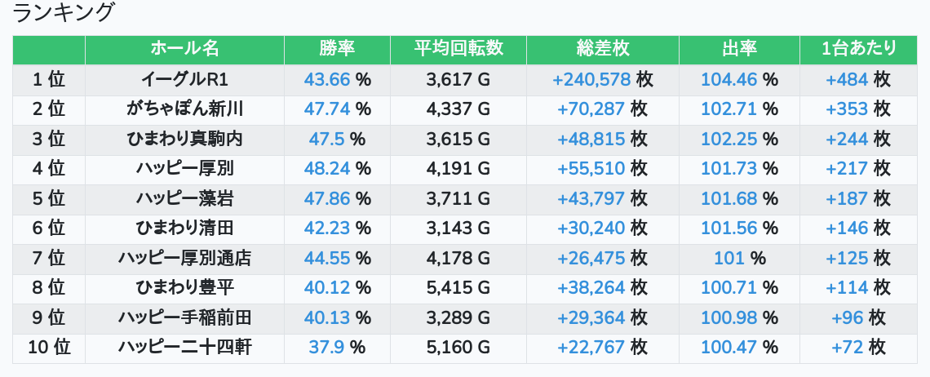Screen dimensions: 930x377
Task: Open the 104.46 payout rate link
Action: click(728, 80)
